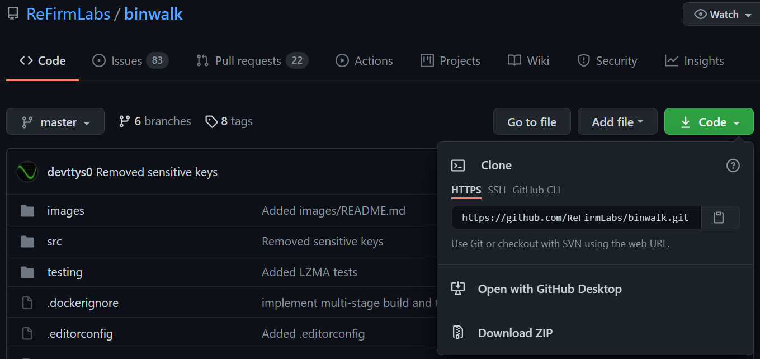The height and width of the screenshot is (359, 760).
Task: View the 8 tags link
Action: [229, 121]
